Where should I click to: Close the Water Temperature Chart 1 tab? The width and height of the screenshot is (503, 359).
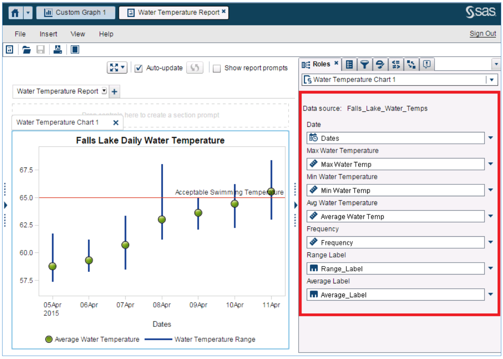click(116, 122)
